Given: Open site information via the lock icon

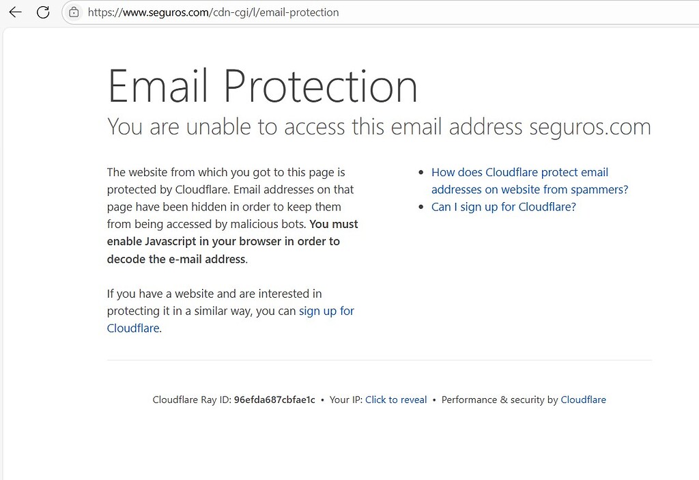Looking at the screenshot, I should click(x=74, y=12).
